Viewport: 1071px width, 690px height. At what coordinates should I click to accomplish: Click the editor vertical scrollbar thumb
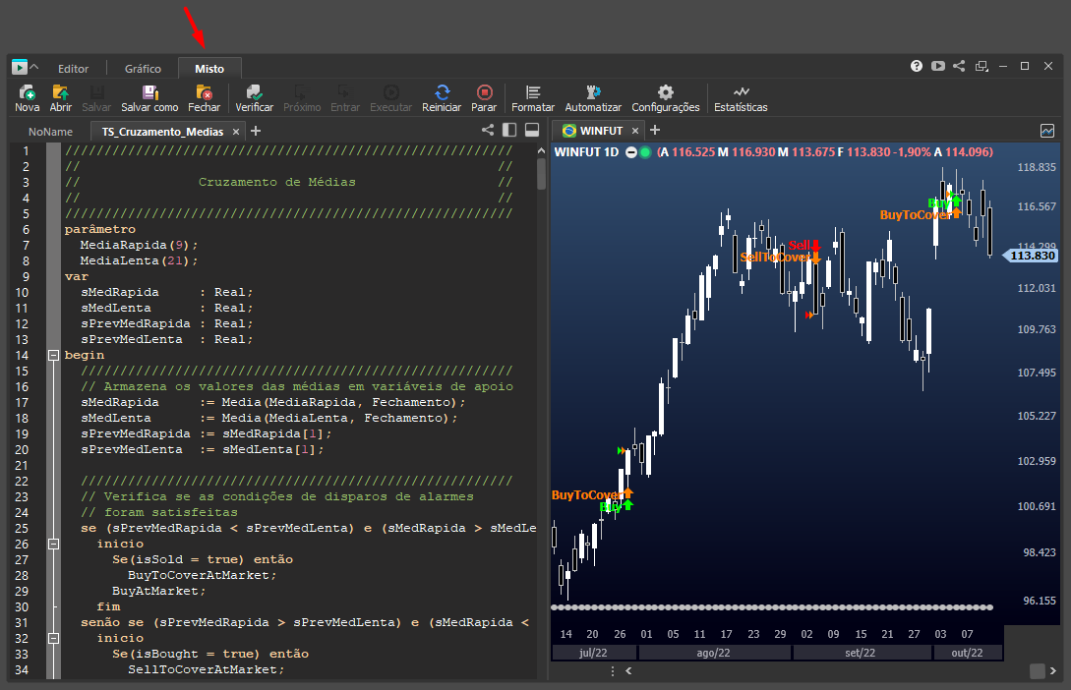tap(541, 173)
